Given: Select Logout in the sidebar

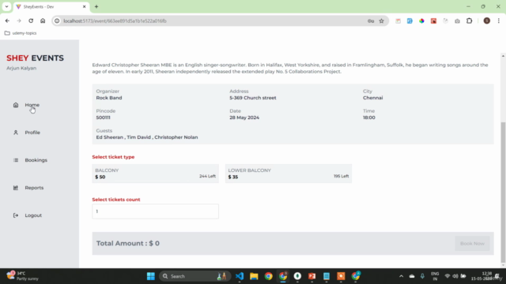Looking at the screenshot, I should [33, 215].
